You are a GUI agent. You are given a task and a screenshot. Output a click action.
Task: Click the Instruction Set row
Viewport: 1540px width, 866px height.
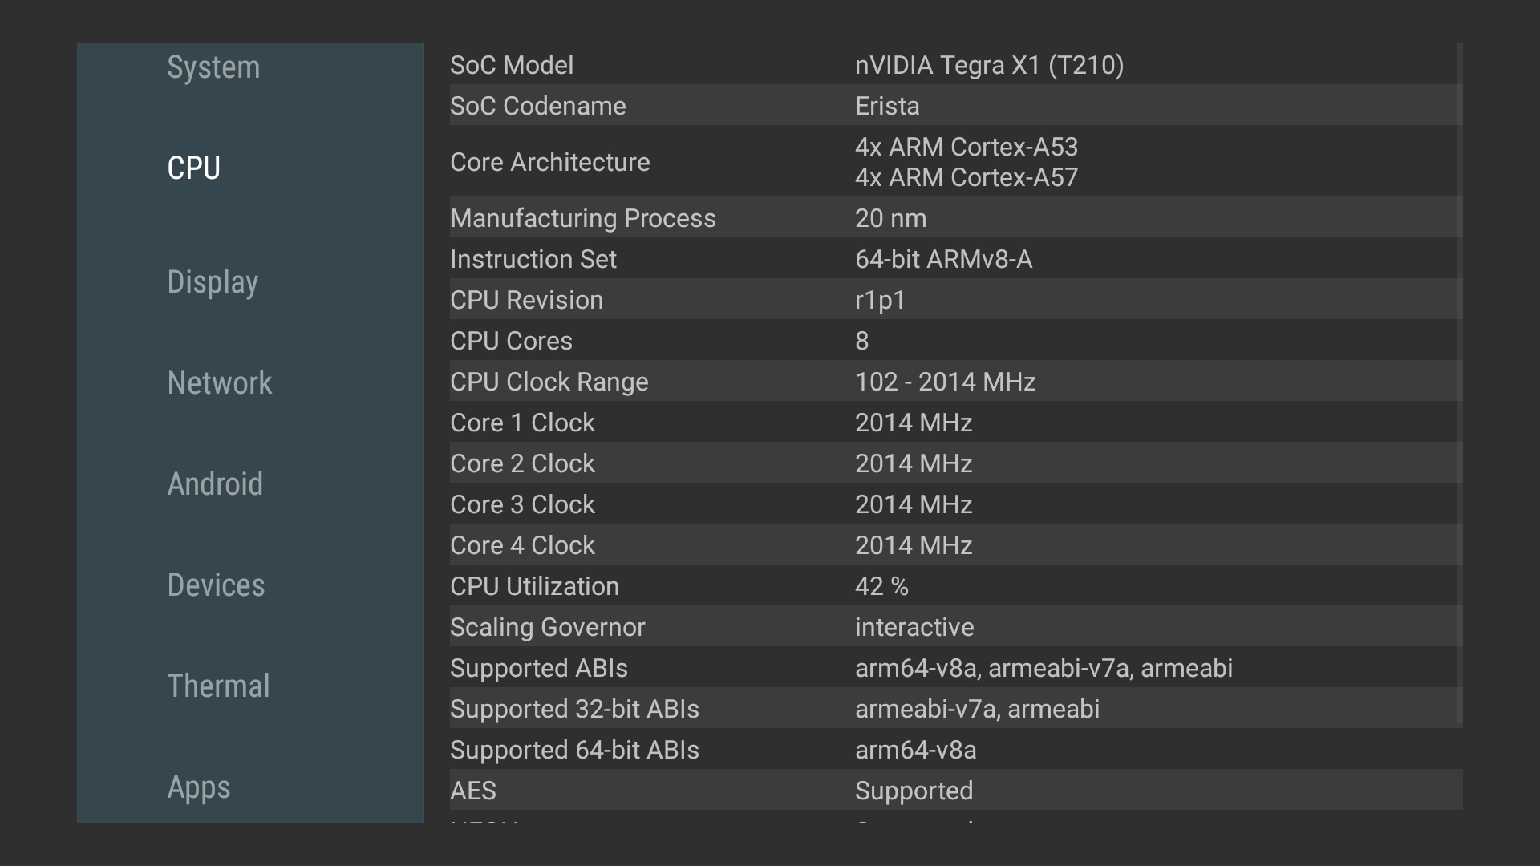tap(954, 259)
